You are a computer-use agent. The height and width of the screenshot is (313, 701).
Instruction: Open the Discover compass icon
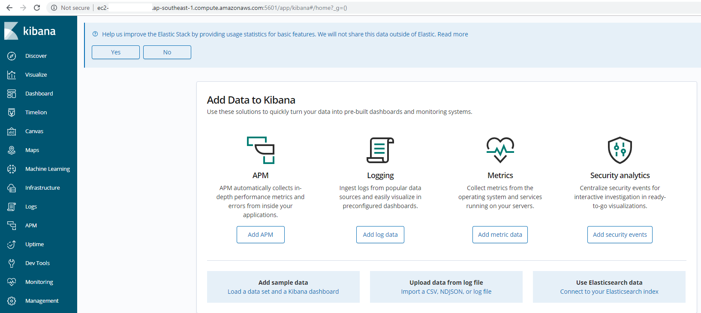coord(12,56)
